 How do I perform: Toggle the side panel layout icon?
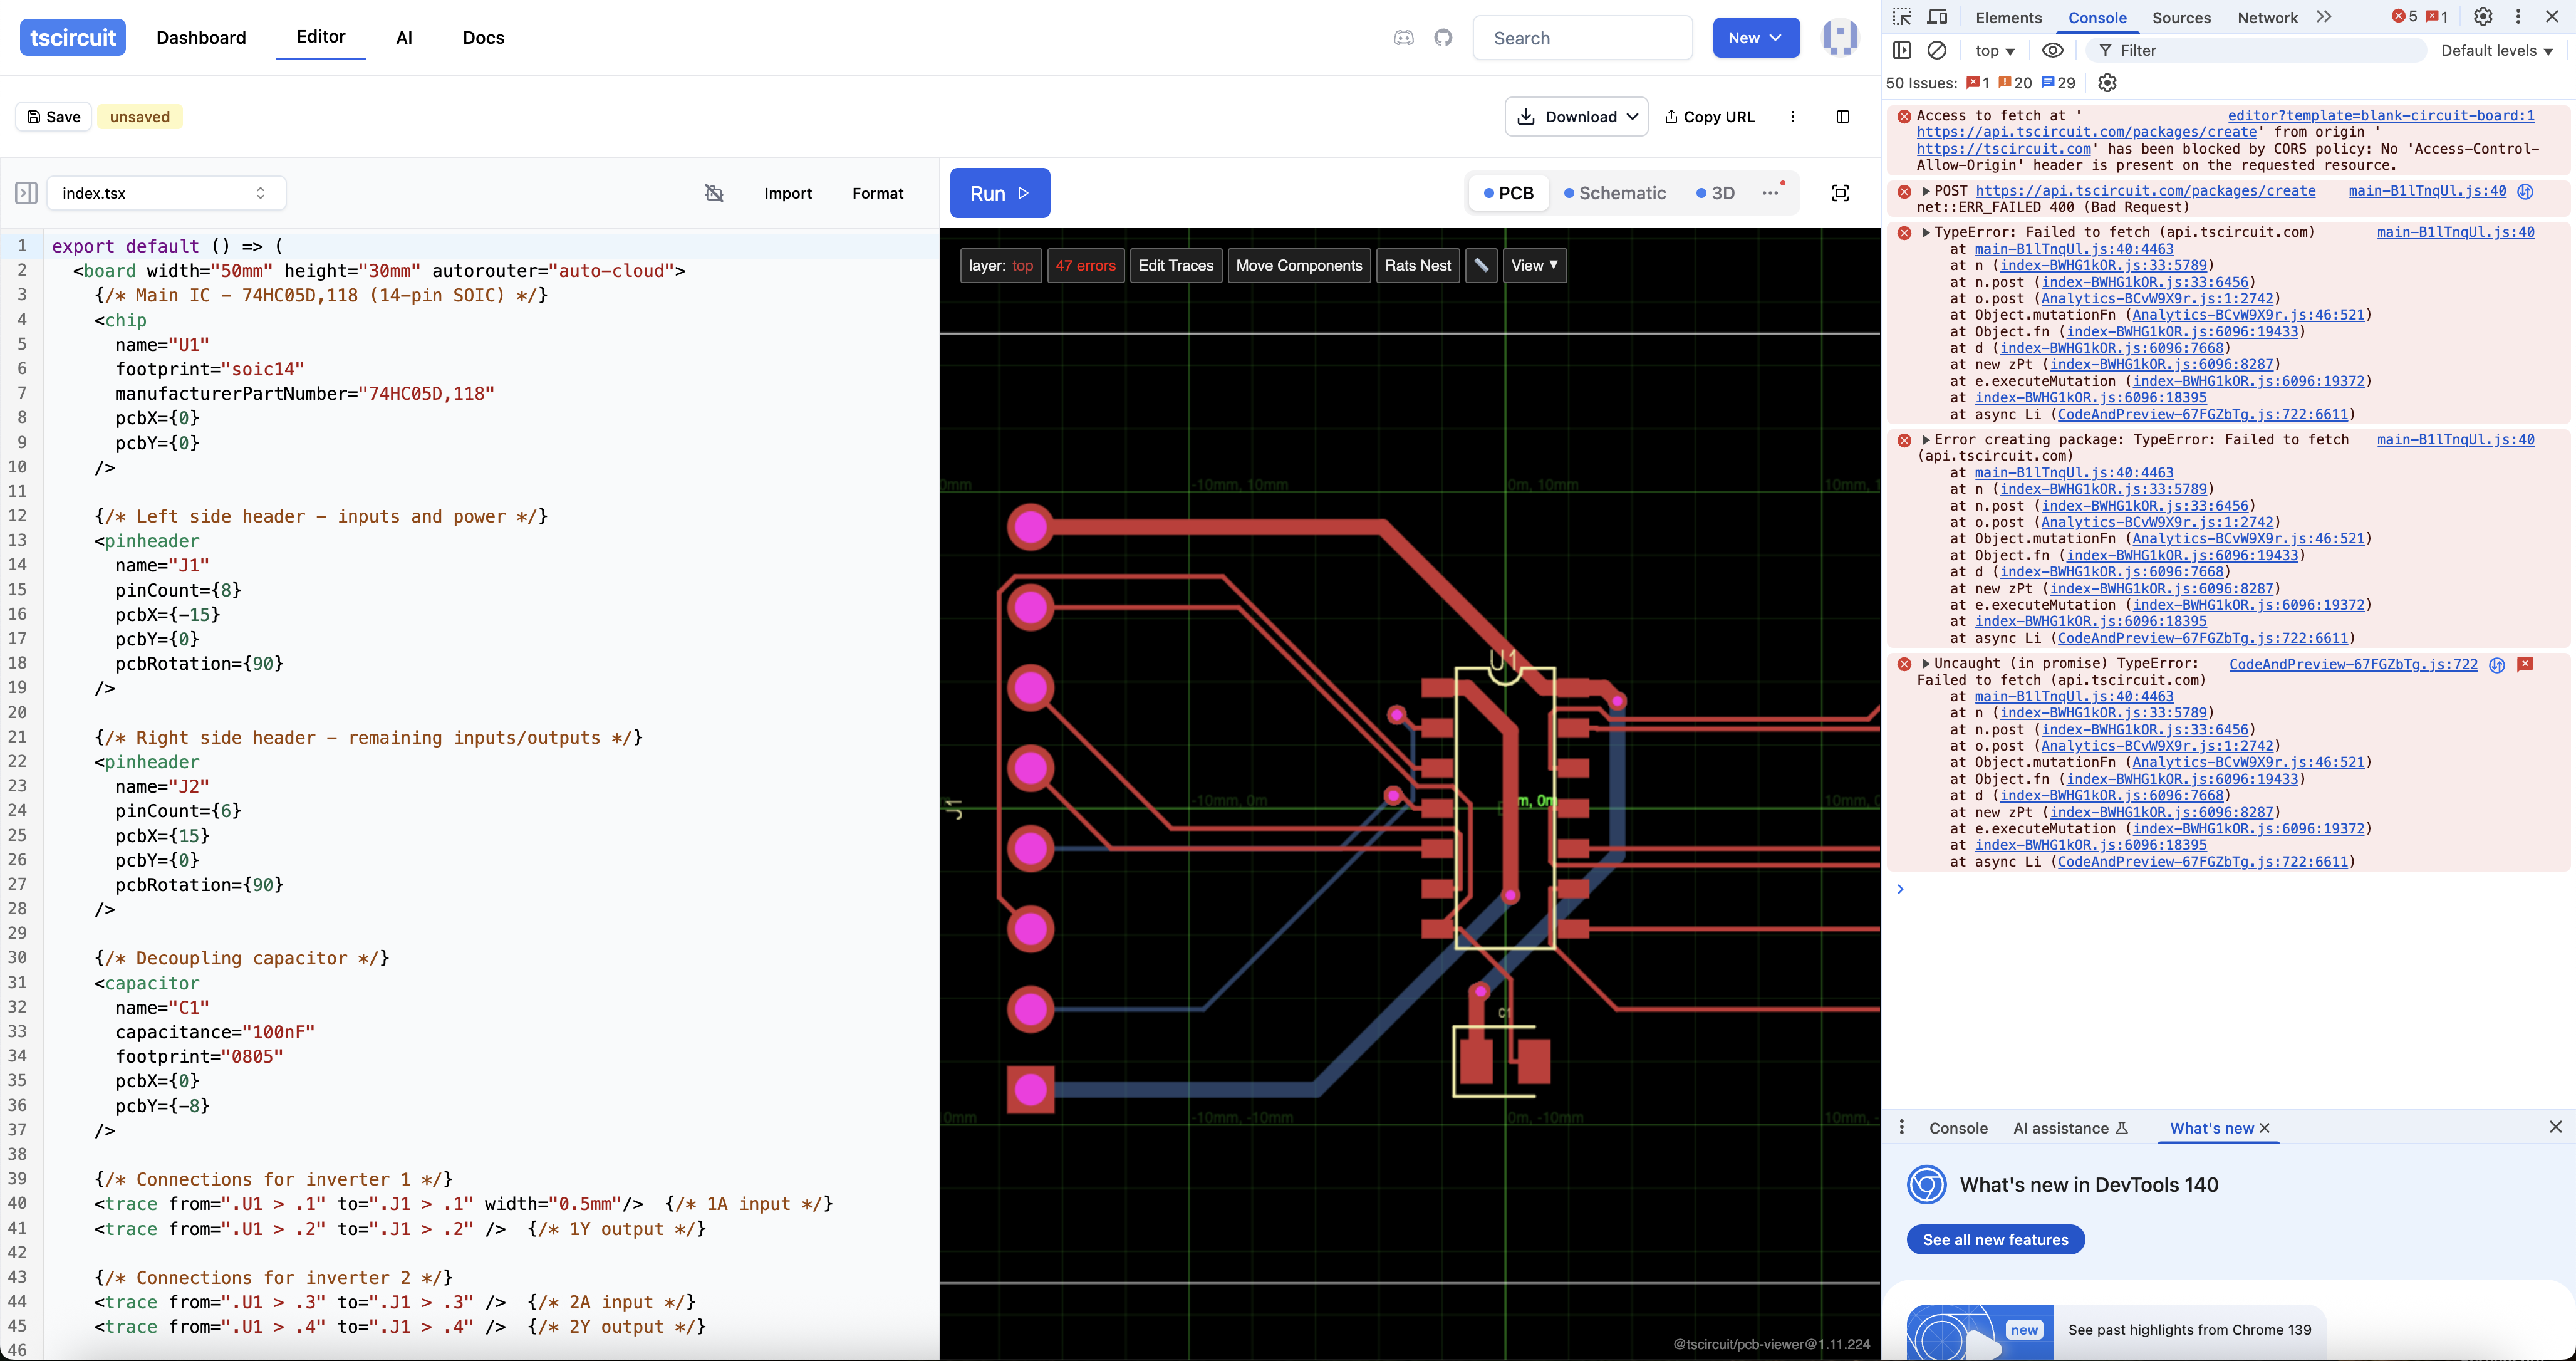point(1843,117)
